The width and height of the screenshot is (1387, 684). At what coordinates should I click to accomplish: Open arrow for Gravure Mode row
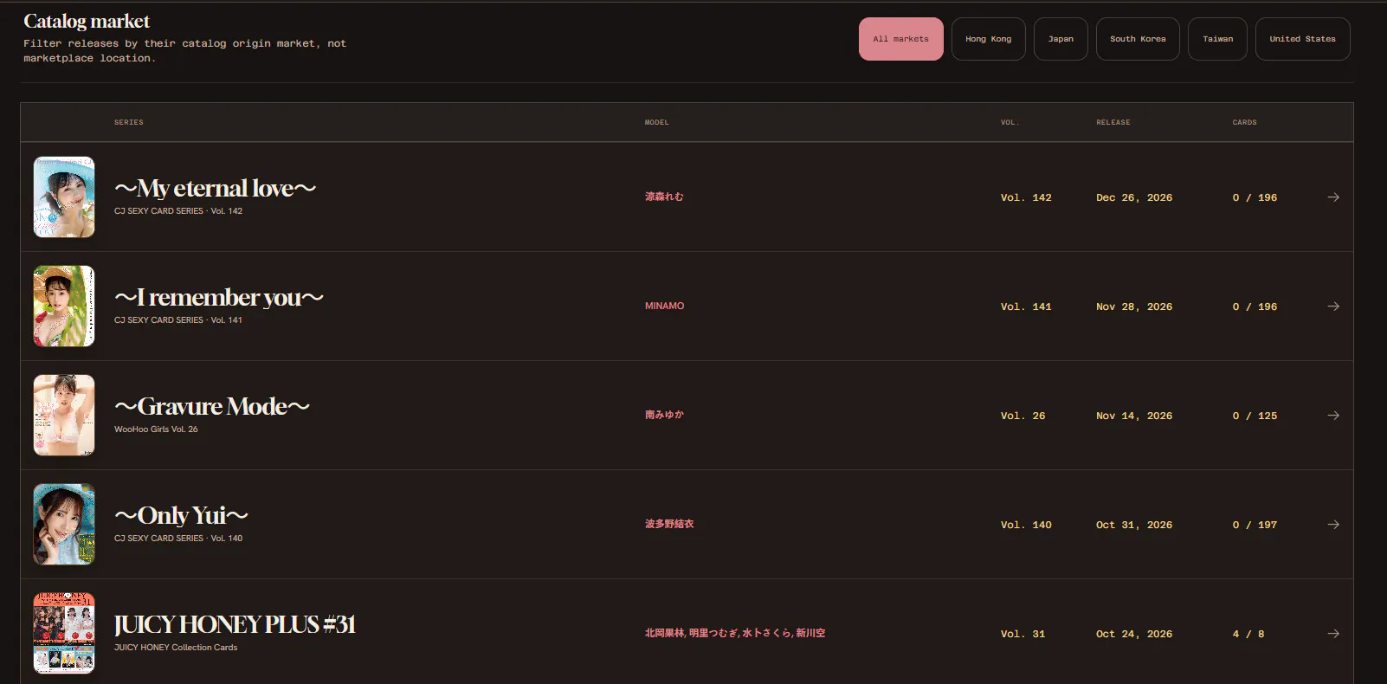pyautogui.click(x=1333, y=416)
